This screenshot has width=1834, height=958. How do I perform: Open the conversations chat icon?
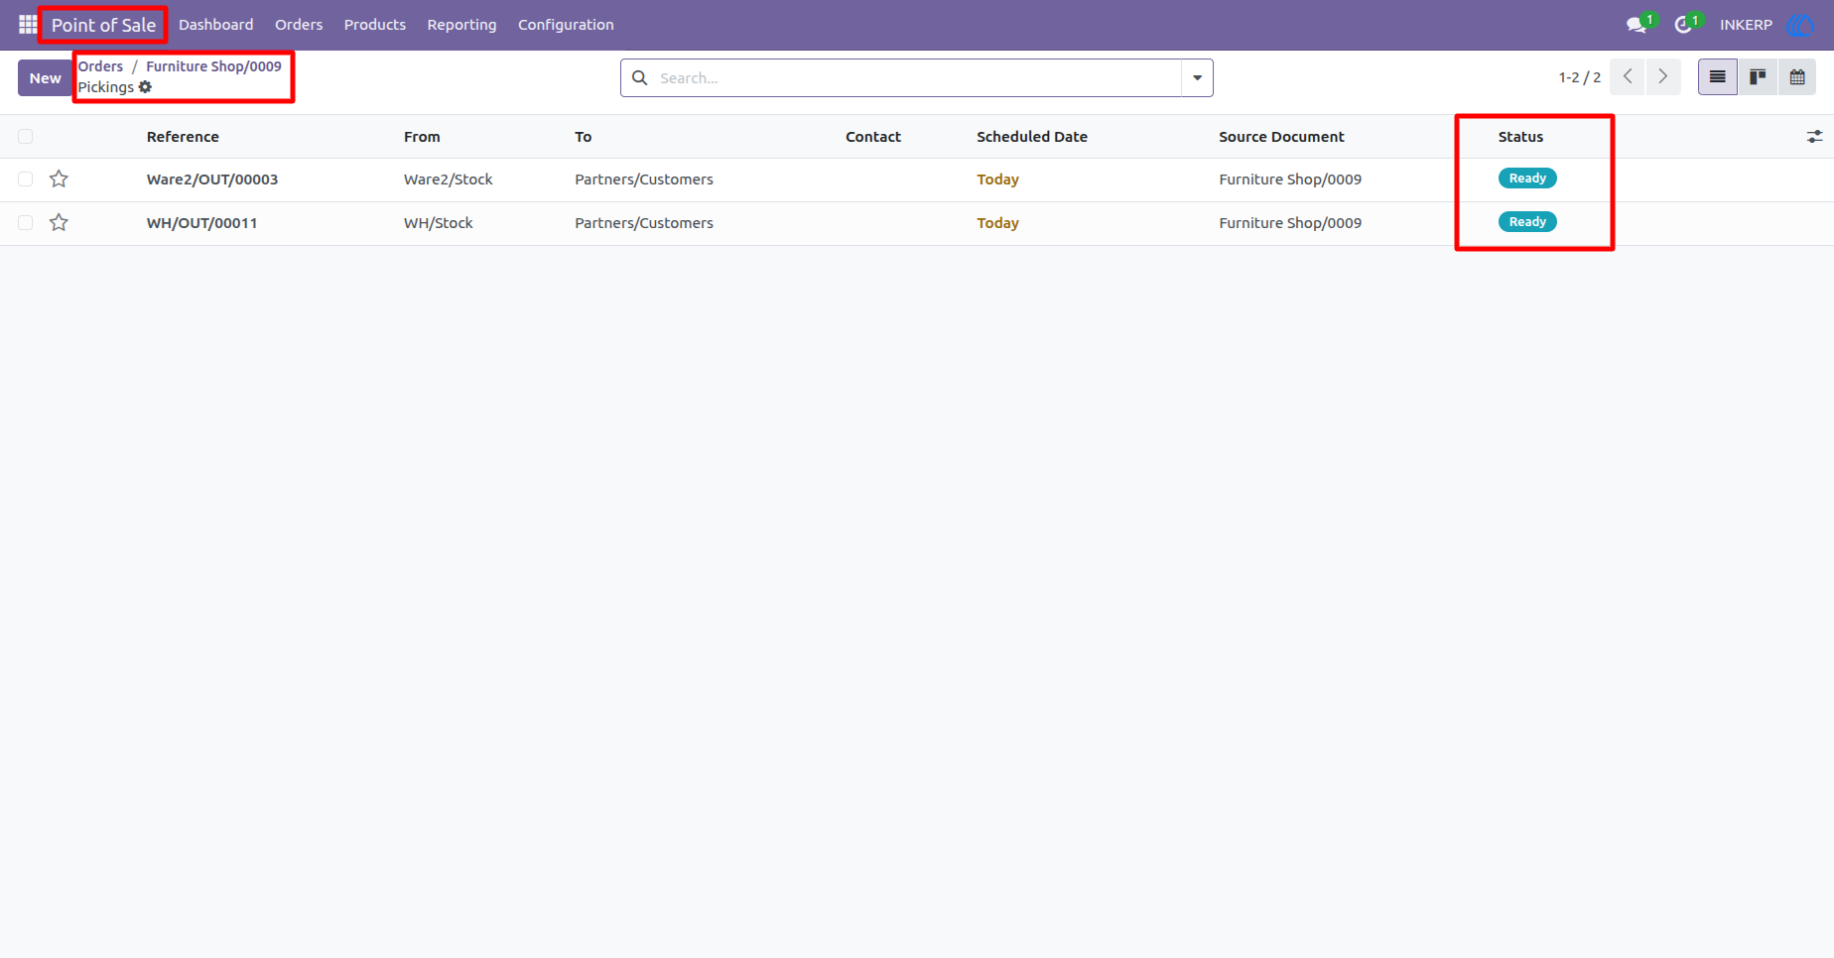[1637, 25]
